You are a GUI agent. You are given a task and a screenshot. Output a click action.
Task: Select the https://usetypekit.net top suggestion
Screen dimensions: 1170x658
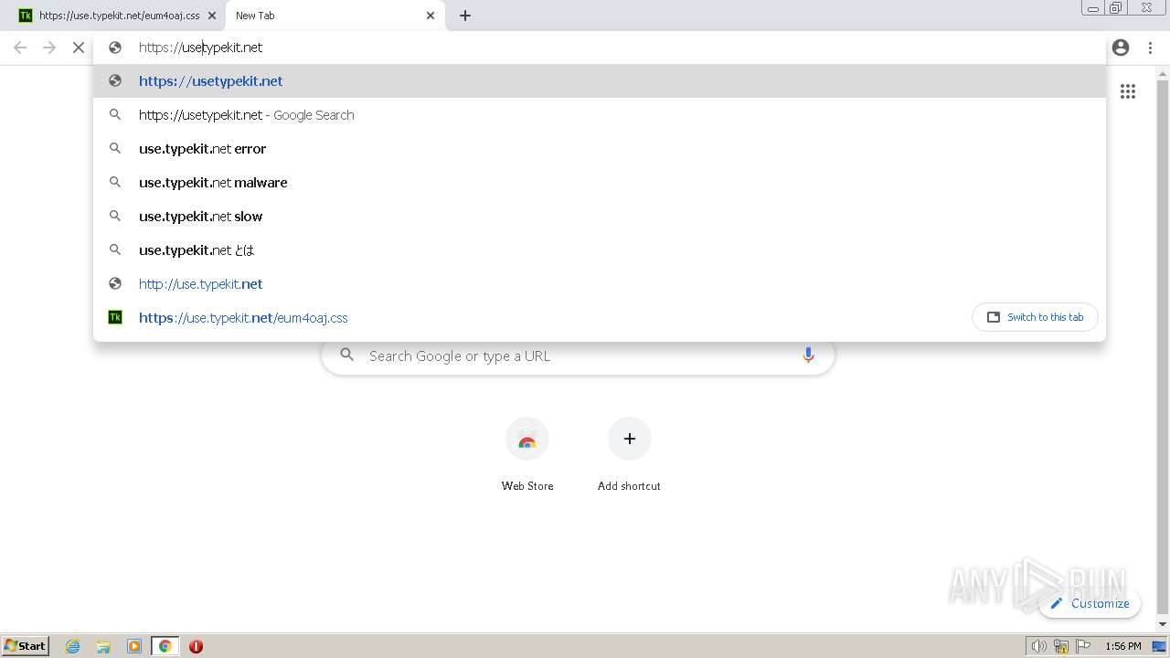click(x=600, y=81)
